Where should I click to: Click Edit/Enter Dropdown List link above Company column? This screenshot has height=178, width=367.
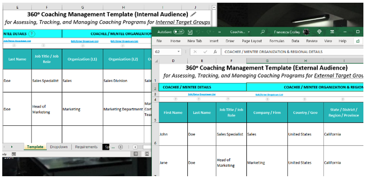pos(269,94)
